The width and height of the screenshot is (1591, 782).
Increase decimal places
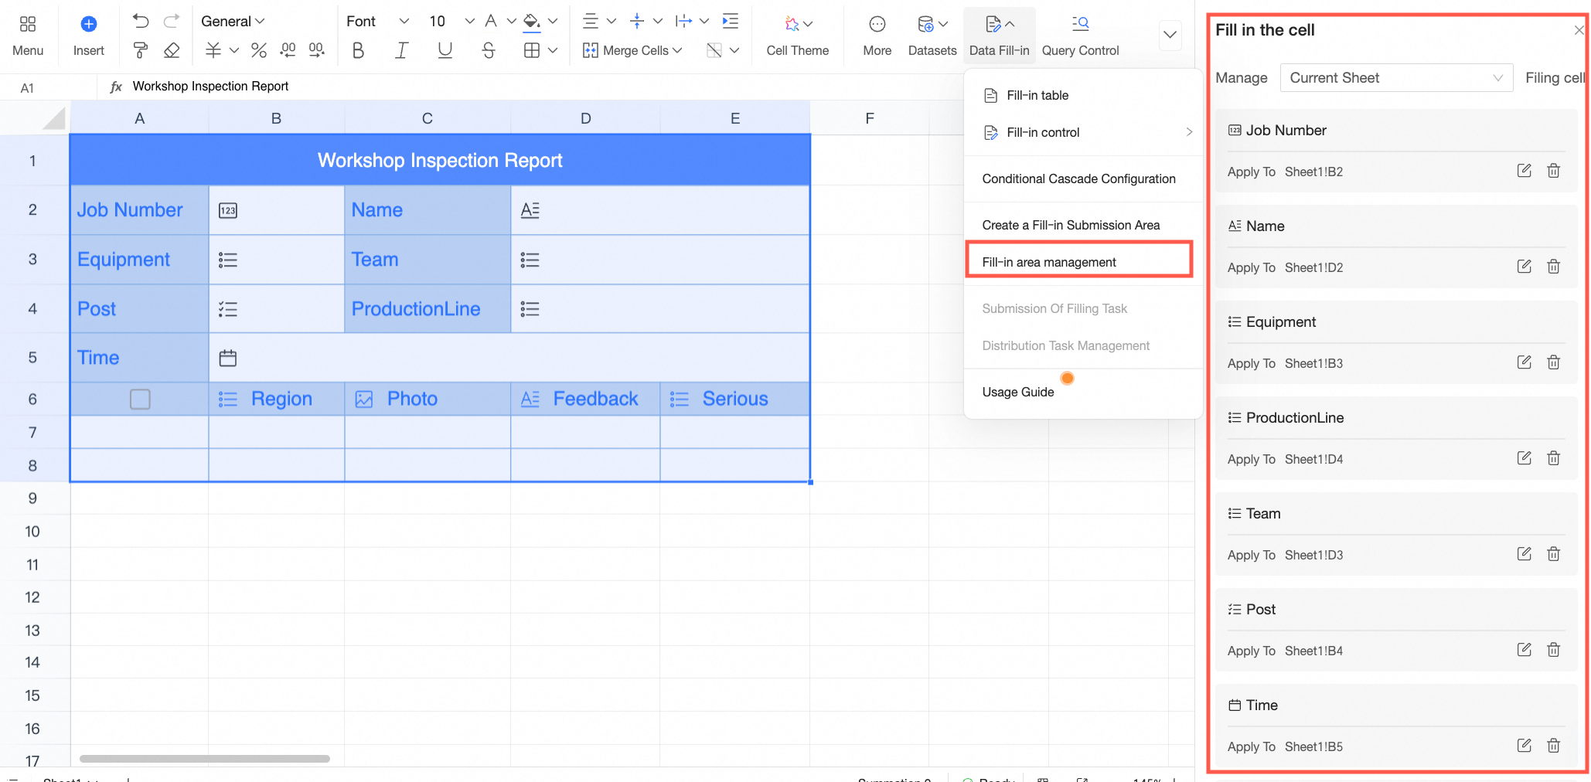(316, 50)
